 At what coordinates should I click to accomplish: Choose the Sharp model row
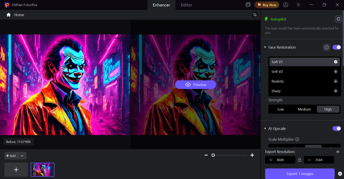(x=305, y=91)
